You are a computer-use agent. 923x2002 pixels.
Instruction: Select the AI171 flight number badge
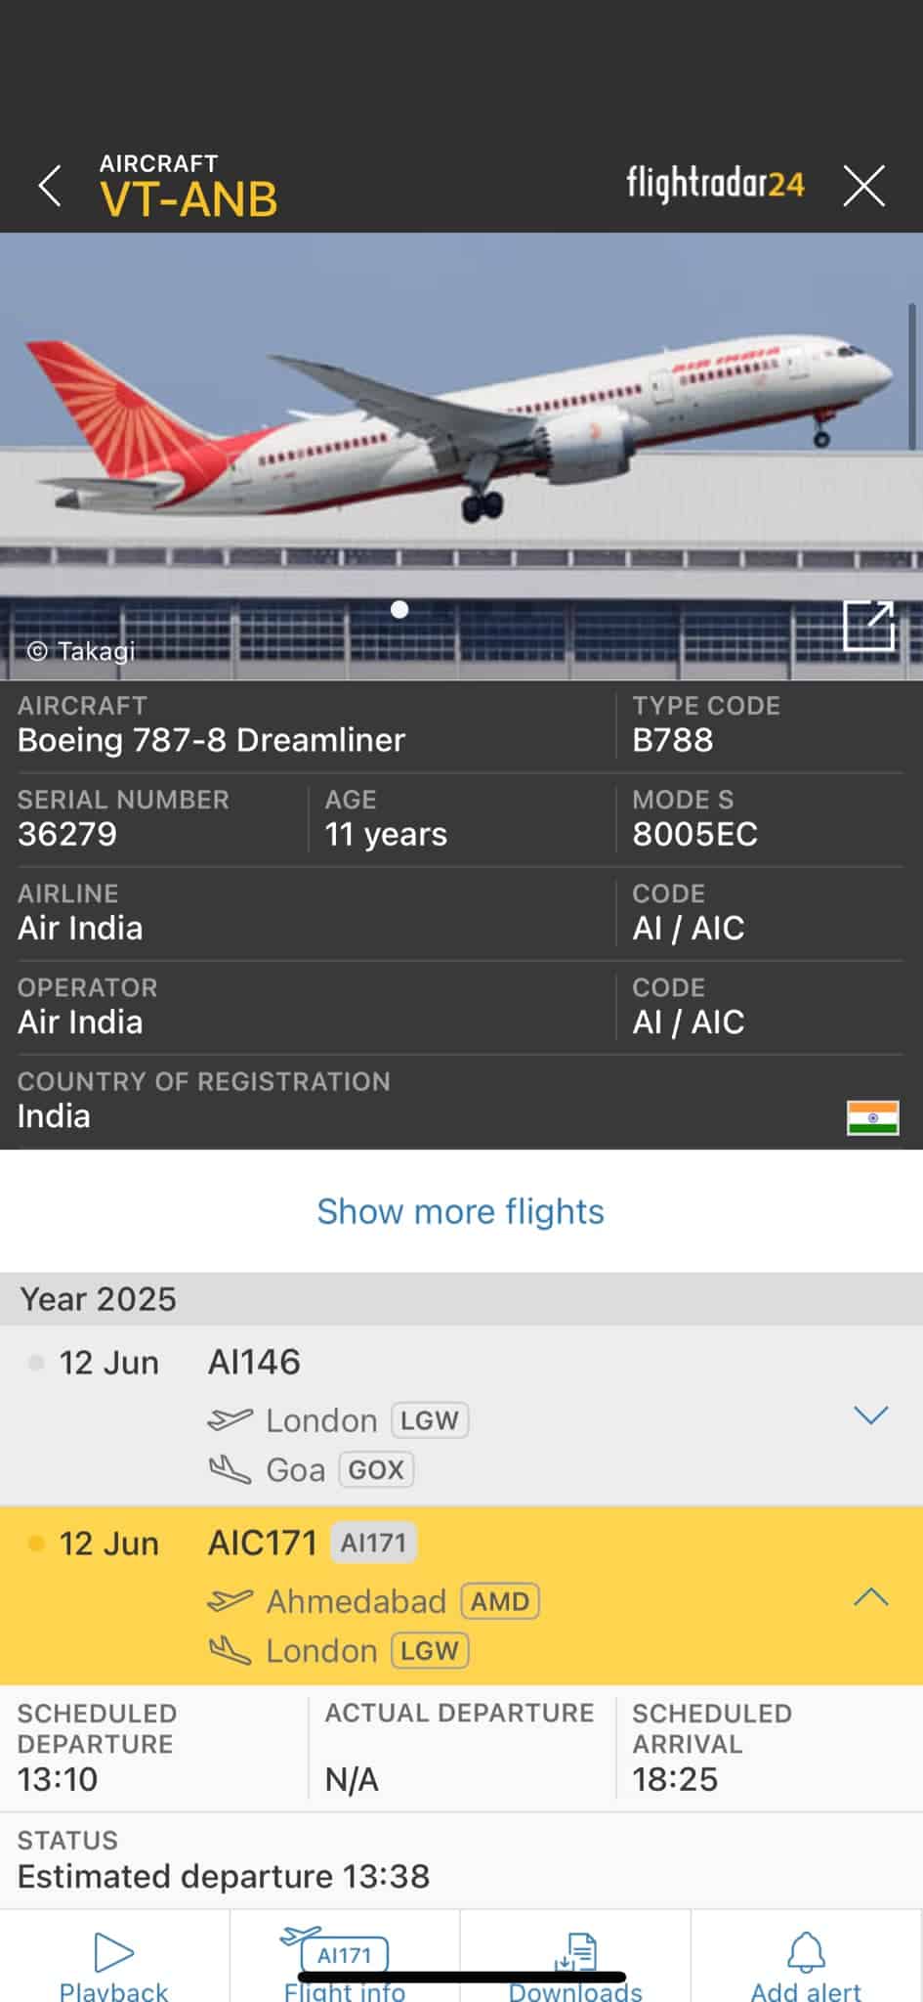[x=373, y=1543]
